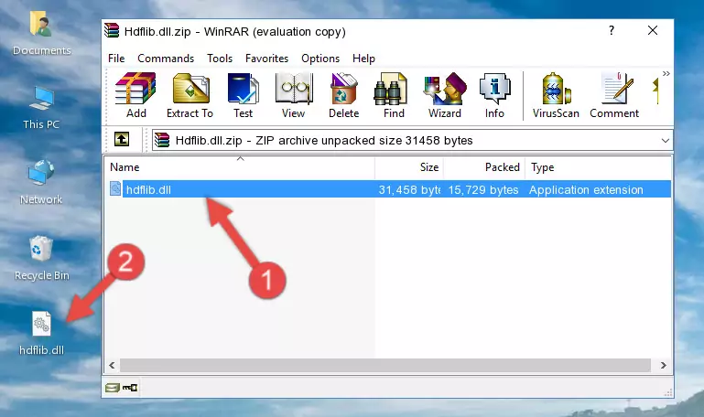Sort by the Packed column header
This screenshot has width=704, height=417.
[x=484, y=167]
